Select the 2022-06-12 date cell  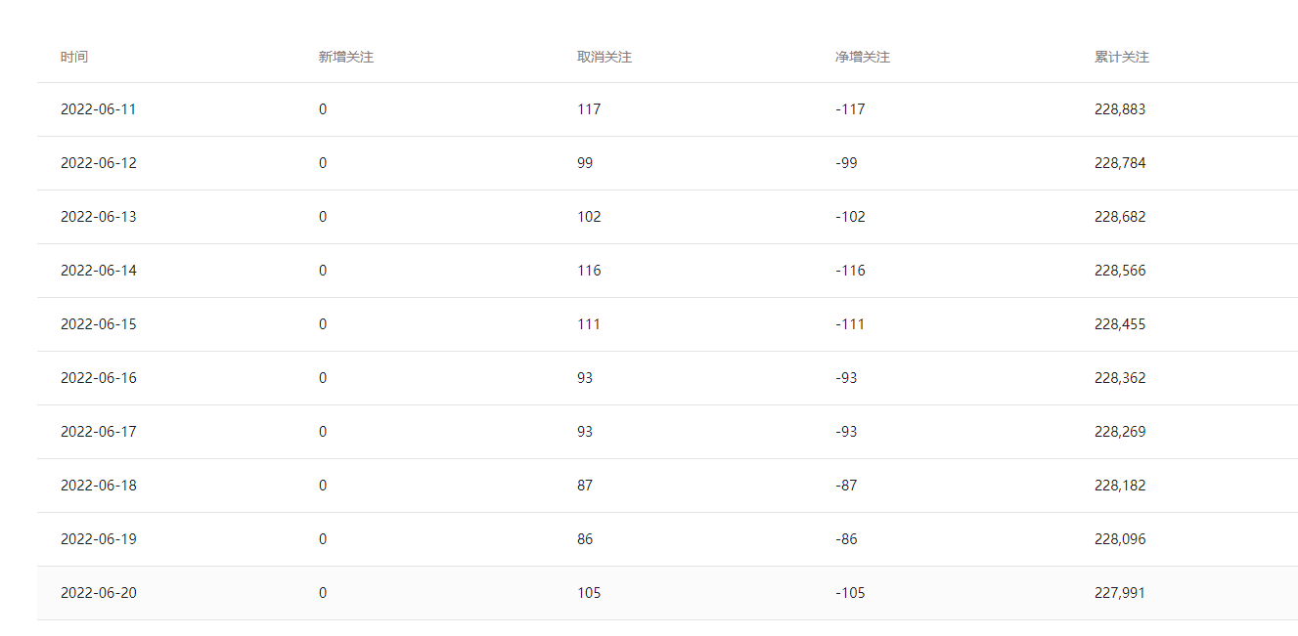click(x=99, y=163)
